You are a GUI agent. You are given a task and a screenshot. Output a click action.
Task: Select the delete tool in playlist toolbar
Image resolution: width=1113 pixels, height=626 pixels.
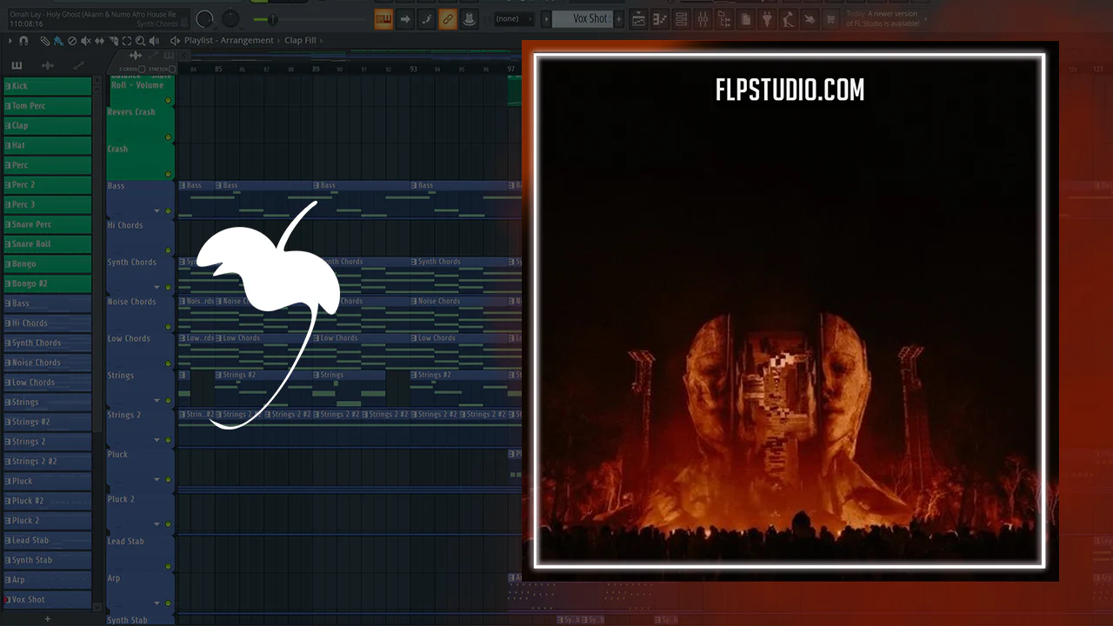(72, 40)
